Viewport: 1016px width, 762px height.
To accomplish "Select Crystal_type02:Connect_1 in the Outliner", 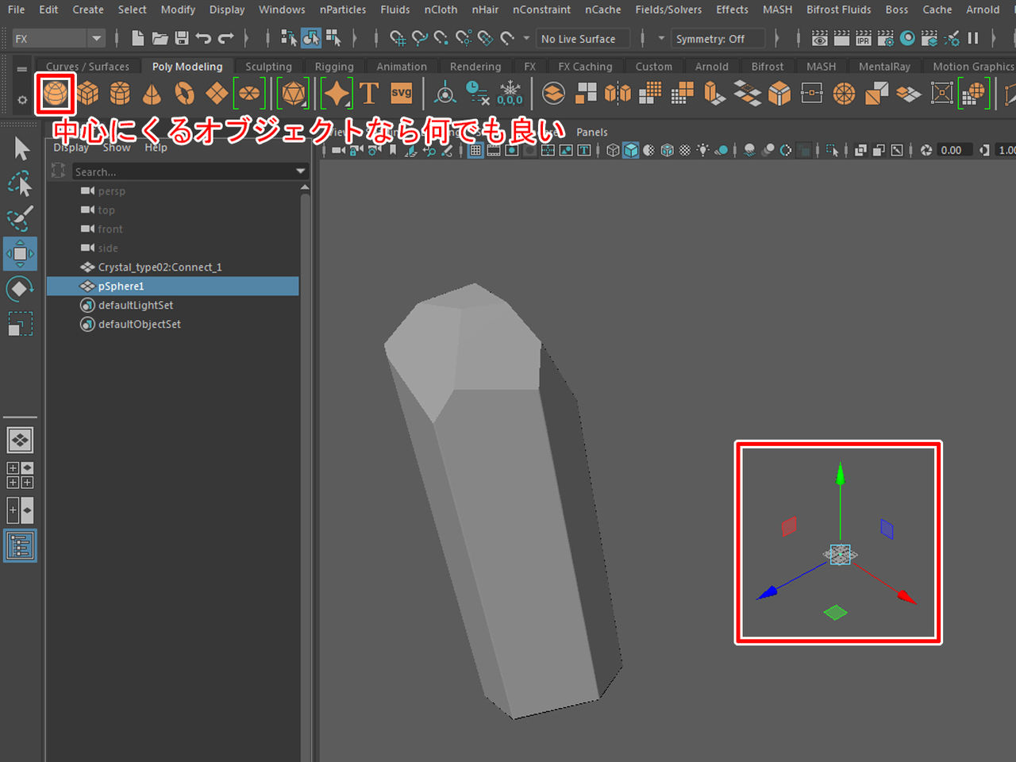I will click(160, 267).
